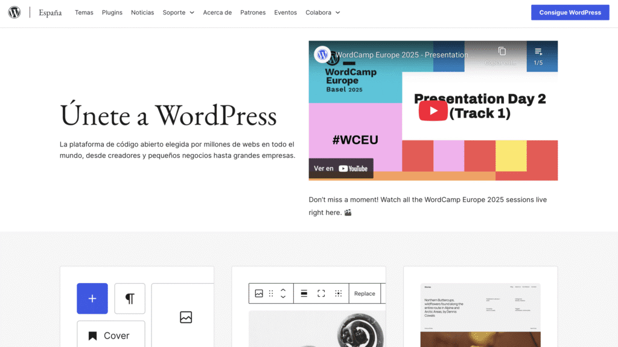Click the WordPress channel avatar on video

pos(322,55)
